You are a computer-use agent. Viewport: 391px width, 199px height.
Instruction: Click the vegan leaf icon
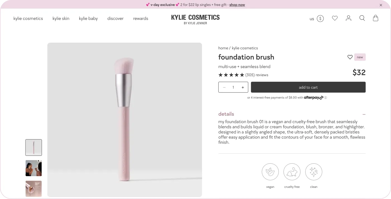pyautogui.click(x=270, y=172)
